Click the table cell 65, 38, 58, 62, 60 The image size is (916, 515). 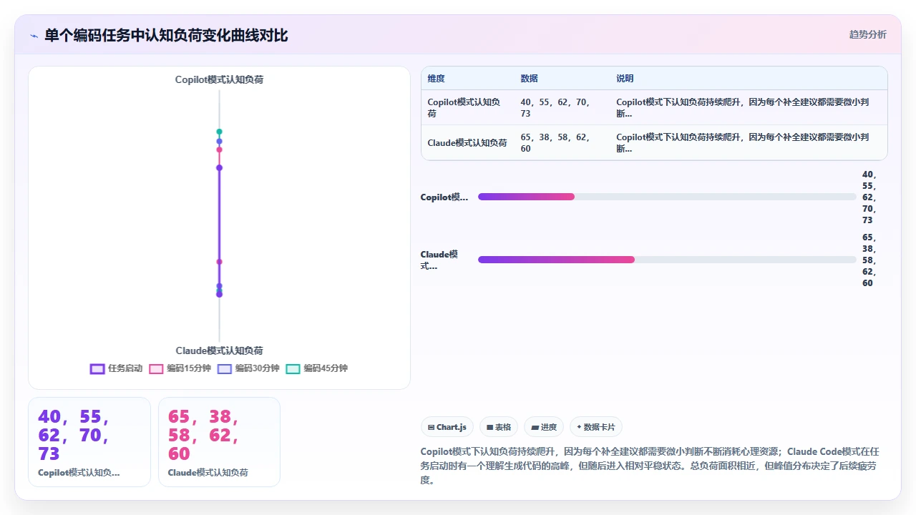[561, 143]
